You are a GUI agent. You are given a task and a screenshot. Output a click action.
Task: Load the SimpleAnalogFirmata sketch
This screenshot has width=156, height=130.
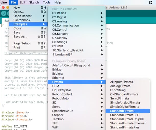click(128, 102)
